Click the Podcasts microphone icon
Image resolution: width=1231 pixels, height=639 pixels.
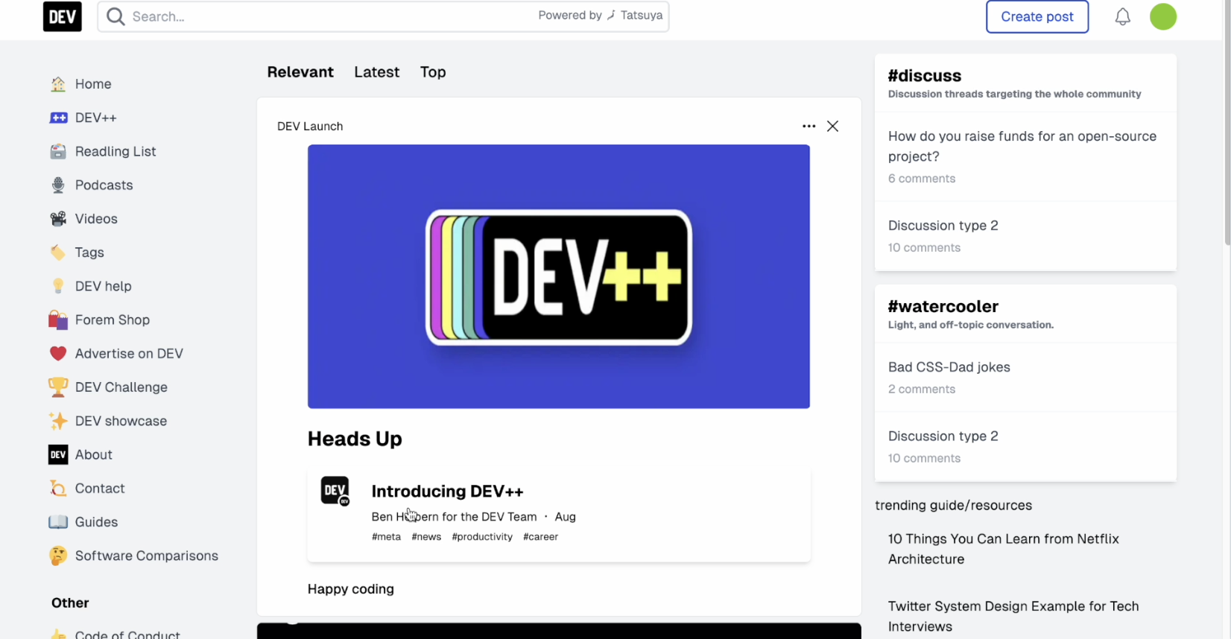[x=58, y=185]
